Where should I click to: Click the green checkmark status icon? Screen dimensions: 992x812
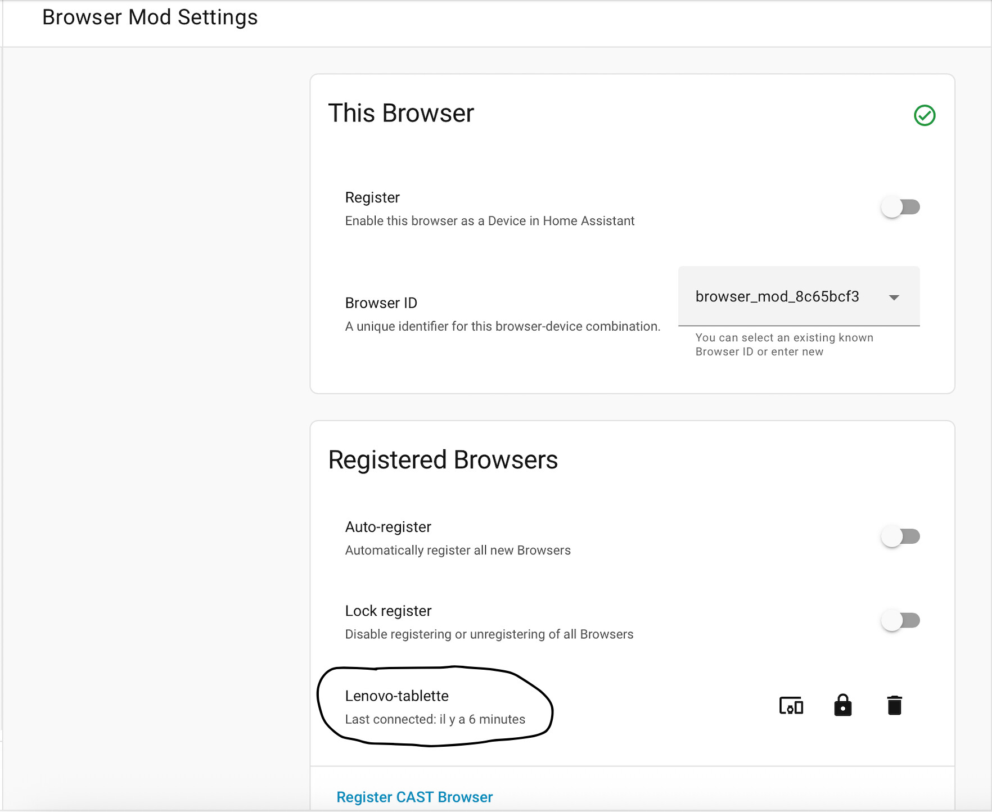(925, 116)
